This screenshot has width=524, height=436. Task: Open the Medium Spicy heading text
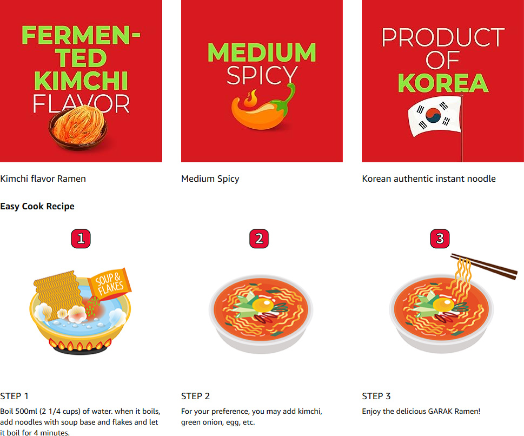pyautogui.click(x=262, y=64)
